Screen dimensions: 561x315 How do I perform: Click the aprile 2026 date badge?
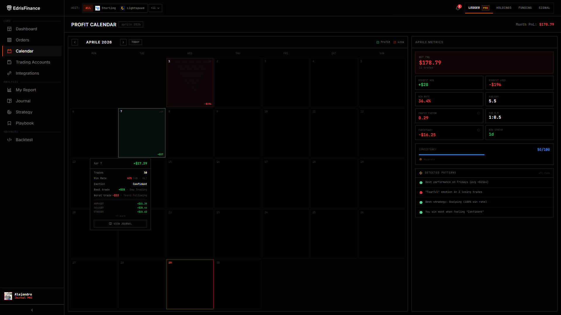tap(131, 24)
